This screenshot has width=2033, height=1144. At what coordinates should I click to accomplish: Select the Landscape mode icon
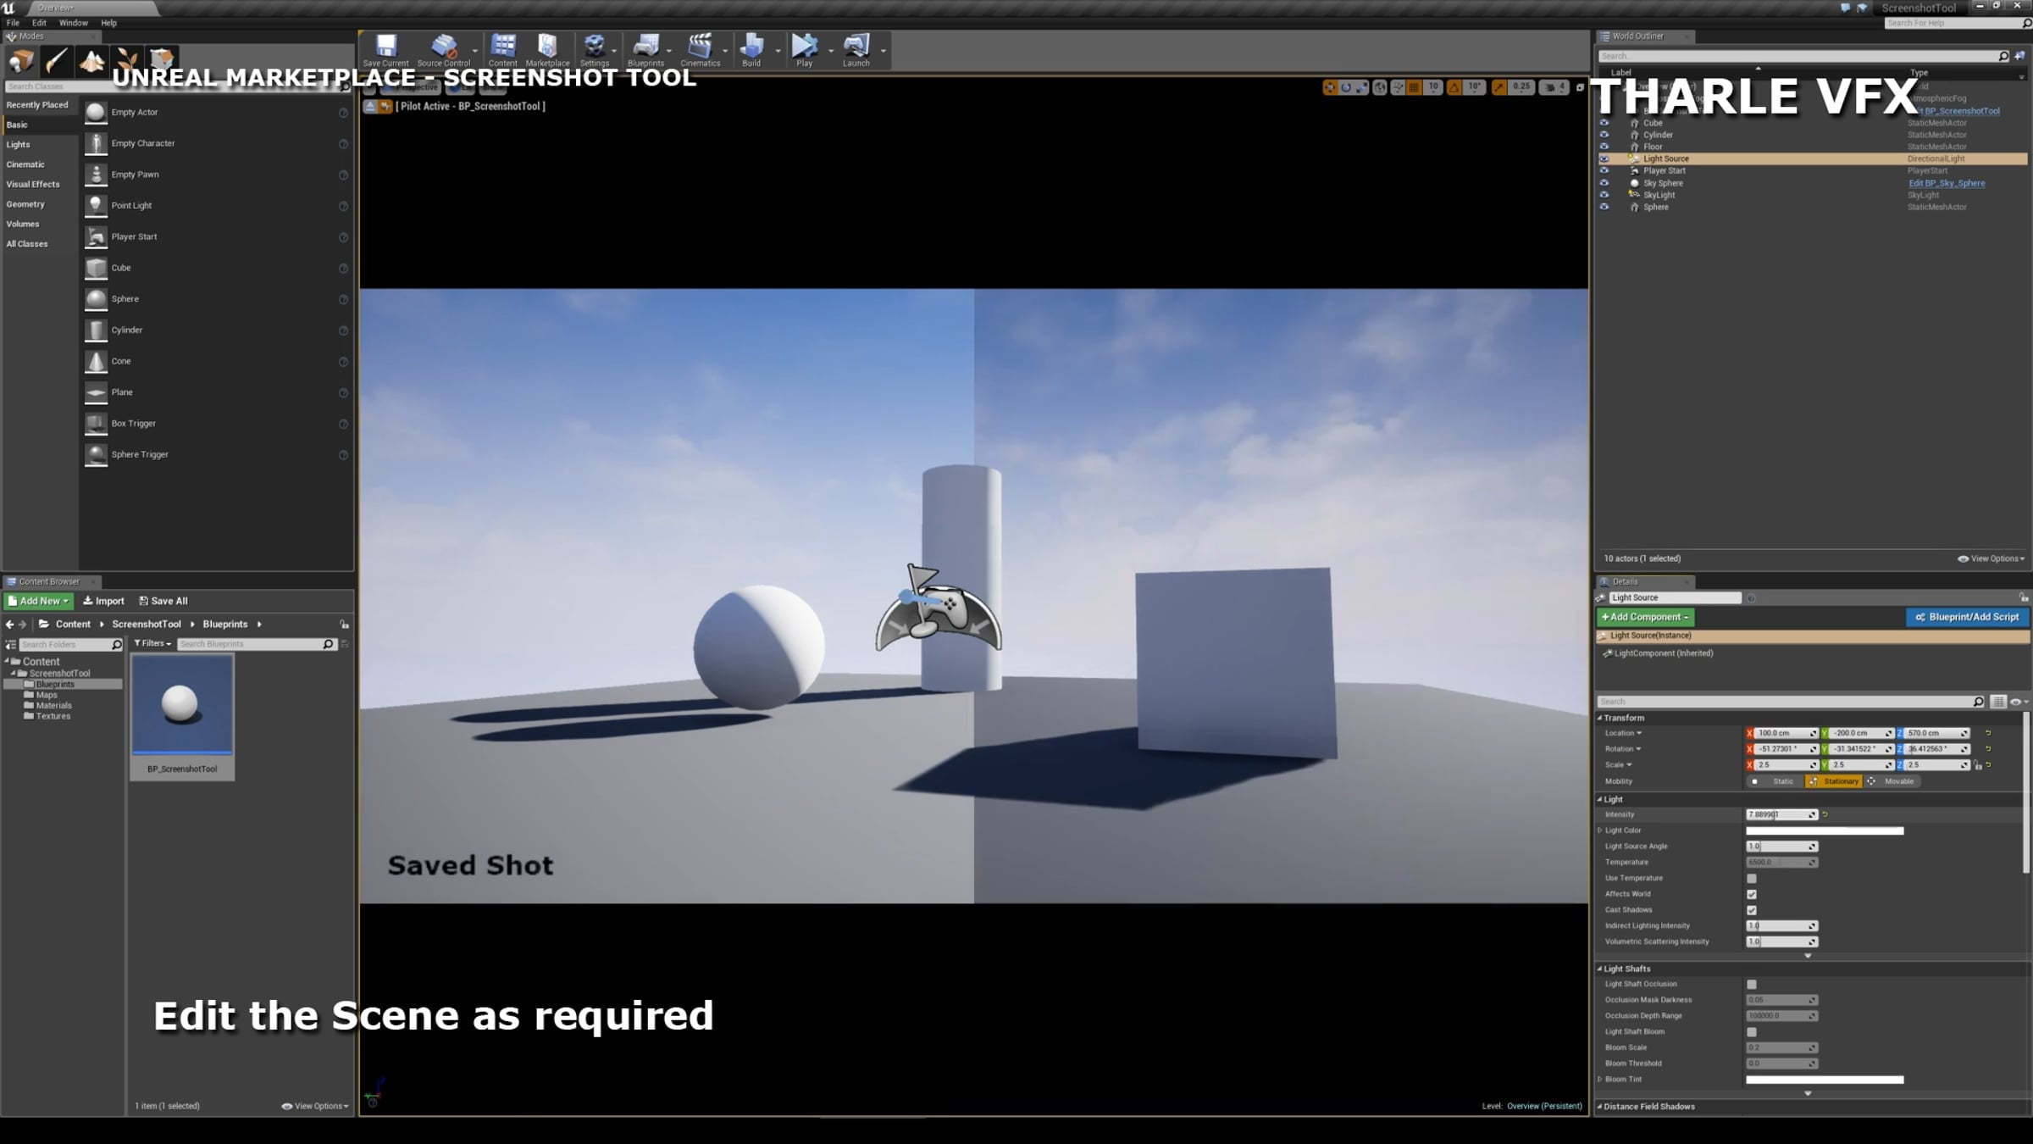pyautogui.click(x=91, y=60)
